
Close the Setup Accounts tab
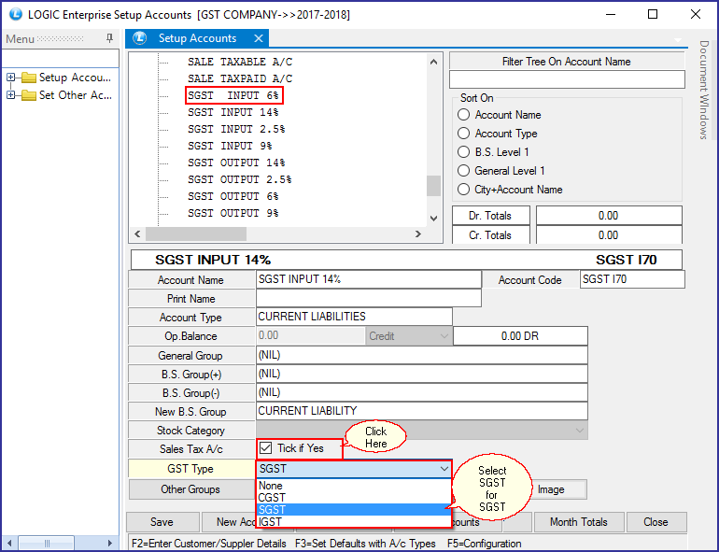click(x=259, y=38)
